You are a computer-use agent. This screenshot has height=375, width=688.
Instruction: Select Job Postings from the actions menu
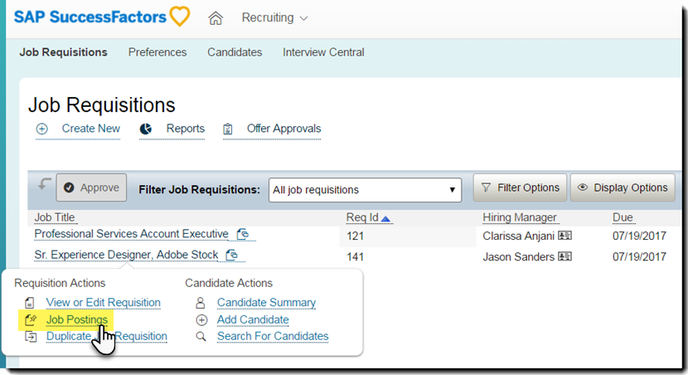76,319
